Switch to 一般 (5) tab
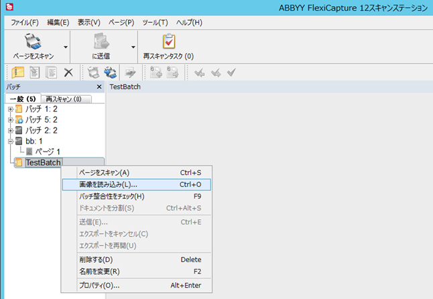433x299 pixels. pyautogui.click(x=23, y=99)
